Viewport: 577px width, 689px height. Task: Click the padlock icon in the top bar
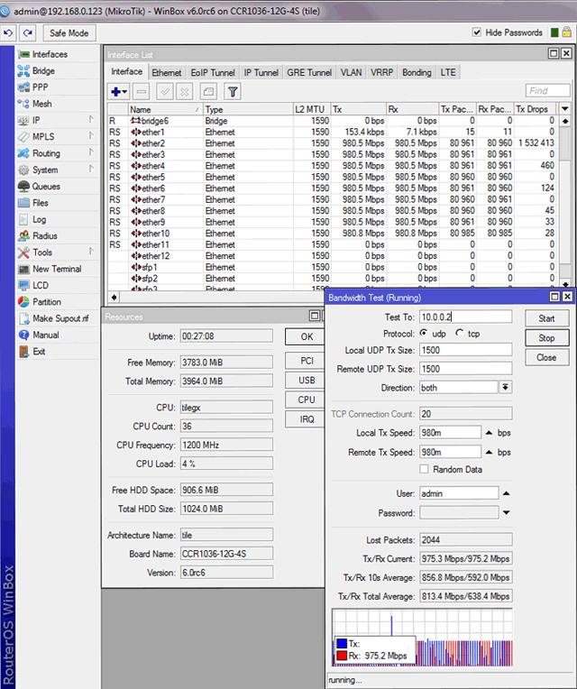pos(567,32)
